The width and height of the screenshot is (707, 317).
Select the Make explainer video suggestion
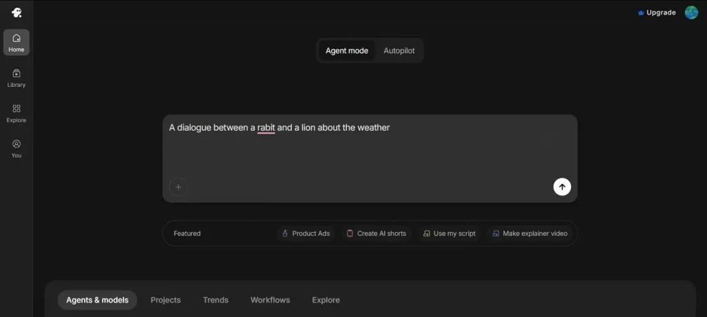point(530,233)
